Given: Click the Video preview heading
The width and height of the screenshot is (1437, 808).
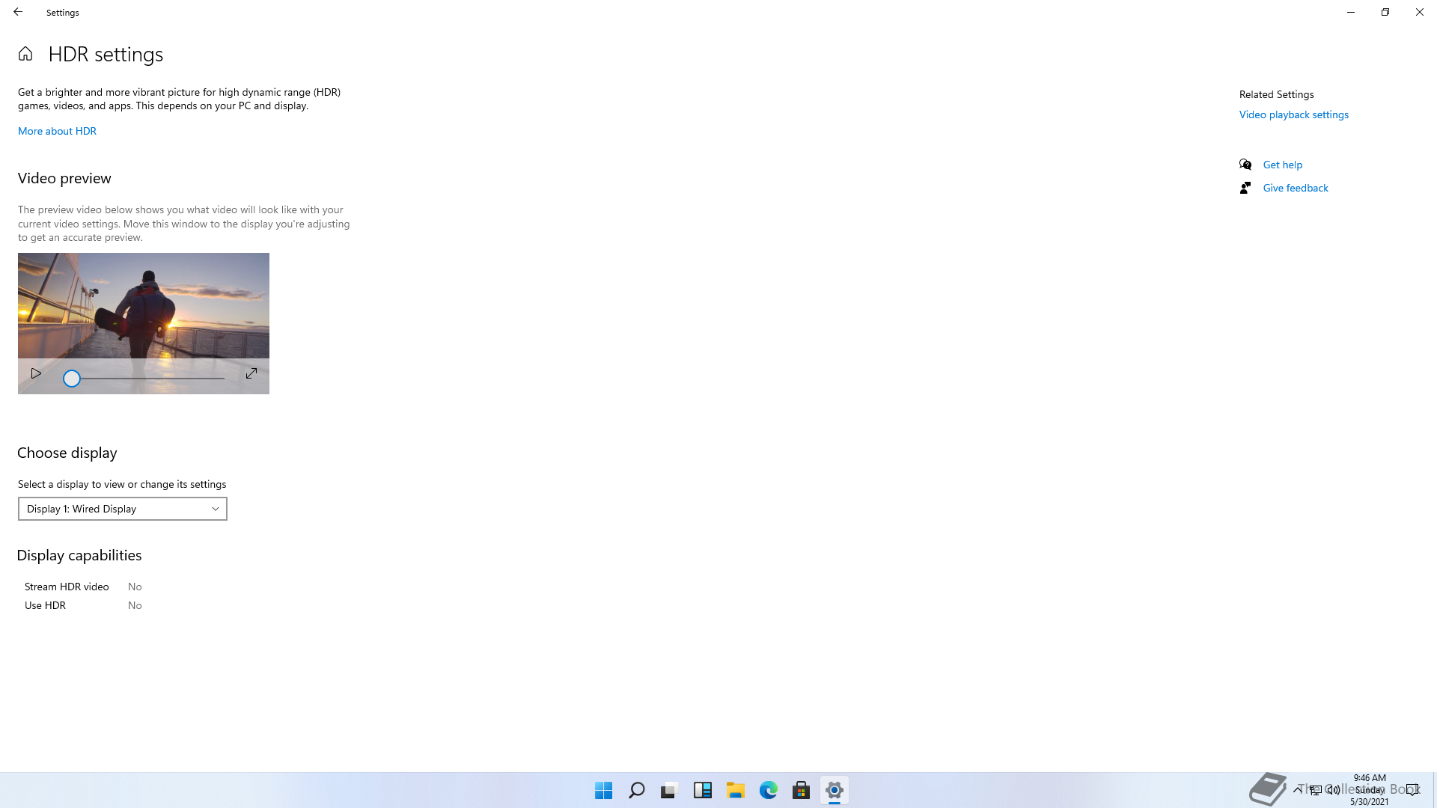Looking at the screenshot, I should coord(64,178).
